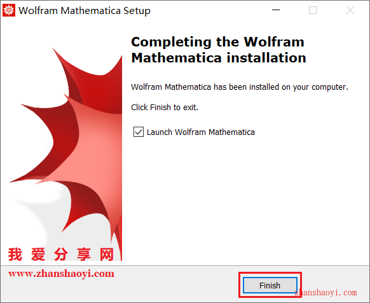Click the grey footer bar left of Finish
The width and height of the screenshot is (370, 303).
177,285
